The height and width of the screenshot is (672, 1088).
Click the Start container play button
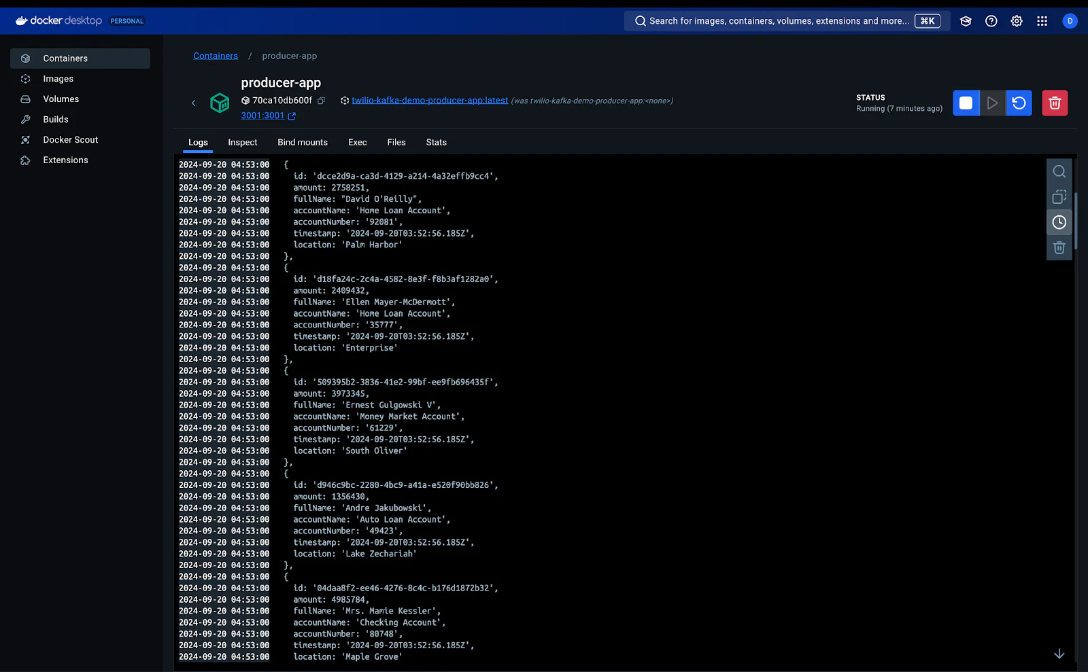tap(992, 103)
